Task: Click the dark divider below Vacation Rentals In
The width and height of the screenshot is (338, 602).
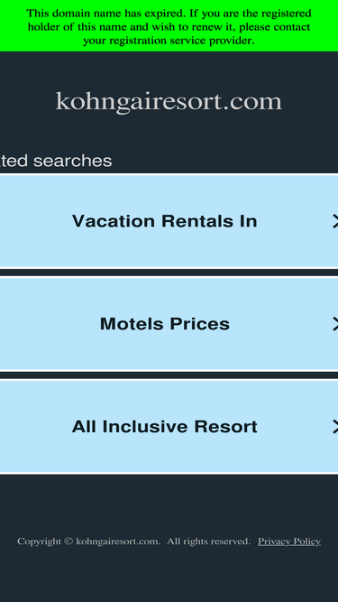Action: 169,273
